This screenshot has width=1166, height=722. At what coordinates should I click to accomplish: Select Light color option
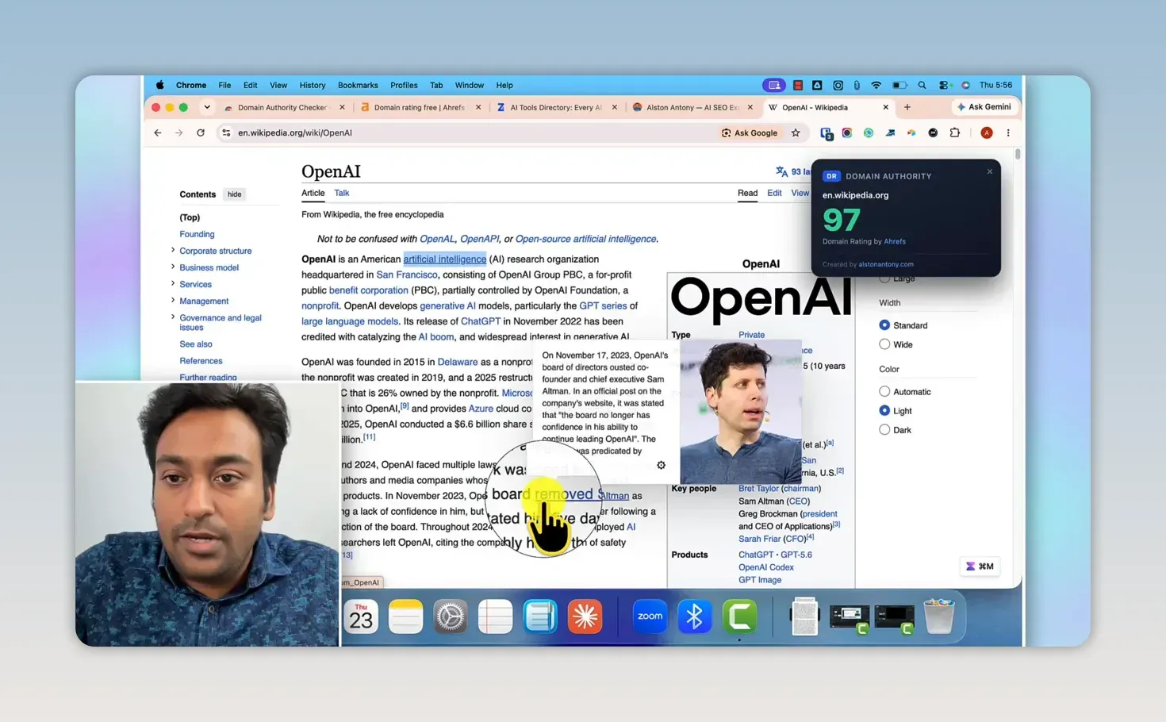click(x=884, y=410)
